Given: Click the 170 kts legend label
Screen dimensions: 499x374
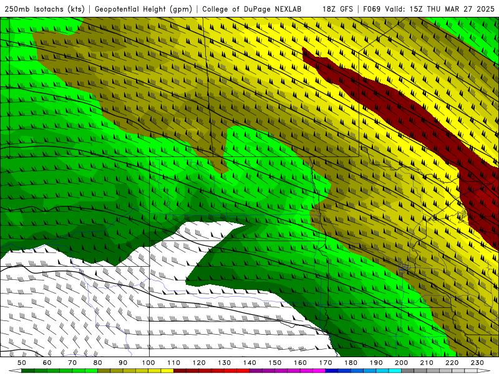Looking at the screenshot, I should (326, 363).
